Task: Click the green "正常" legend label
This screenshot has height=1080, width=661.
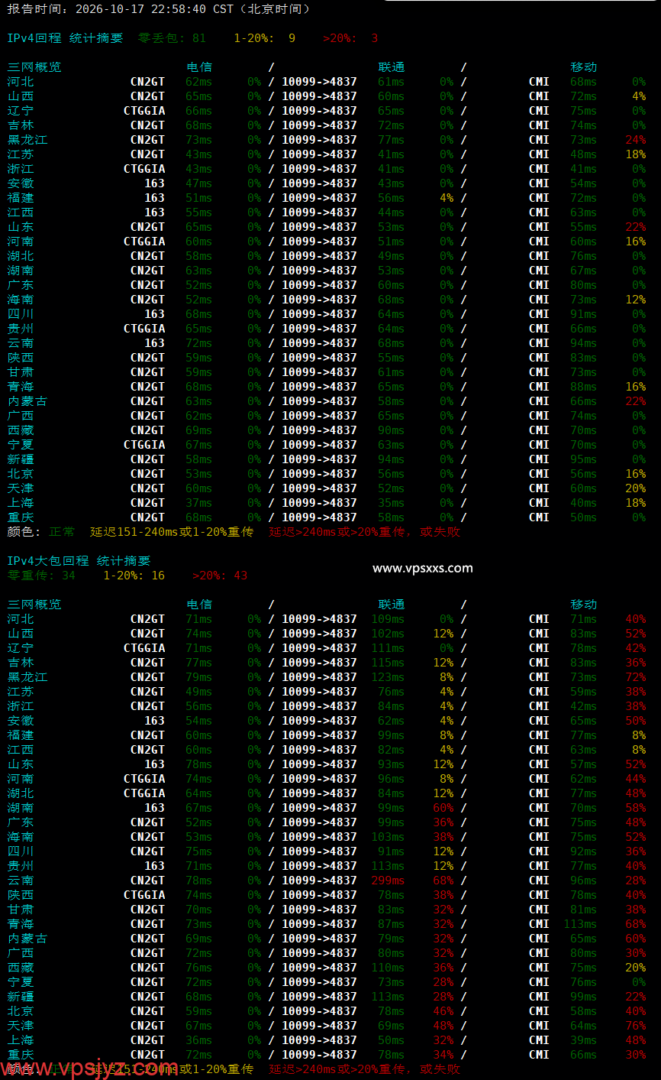Action: coord(62,532)
